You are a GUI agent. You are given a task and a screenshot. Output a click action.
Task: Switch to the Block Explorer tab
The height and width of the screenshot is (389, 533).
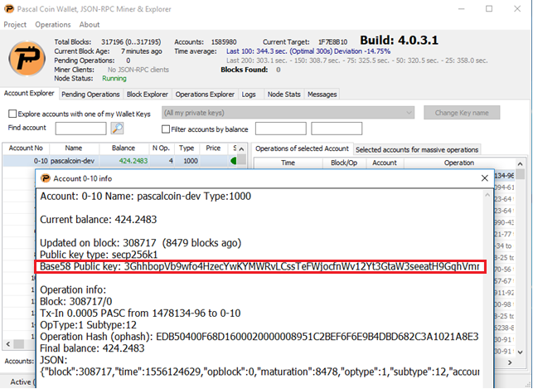148,95
